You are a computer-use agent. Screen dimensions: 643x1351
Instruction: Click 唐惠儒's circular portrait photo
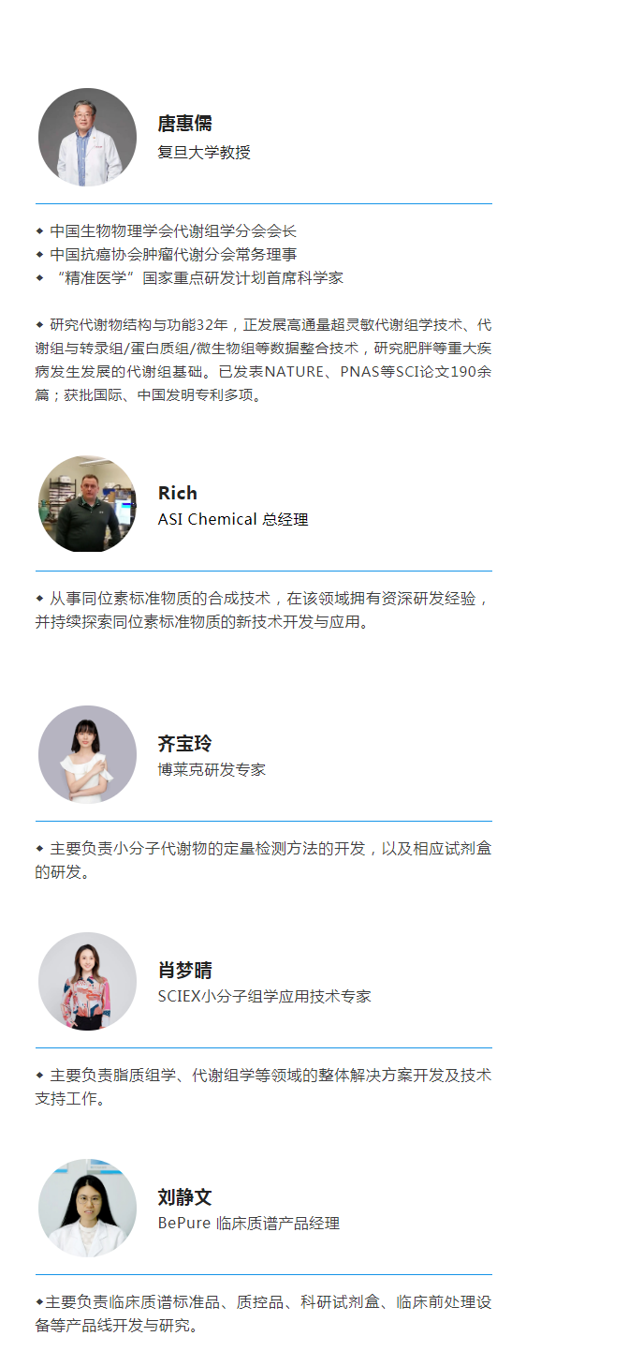[87, 138]
